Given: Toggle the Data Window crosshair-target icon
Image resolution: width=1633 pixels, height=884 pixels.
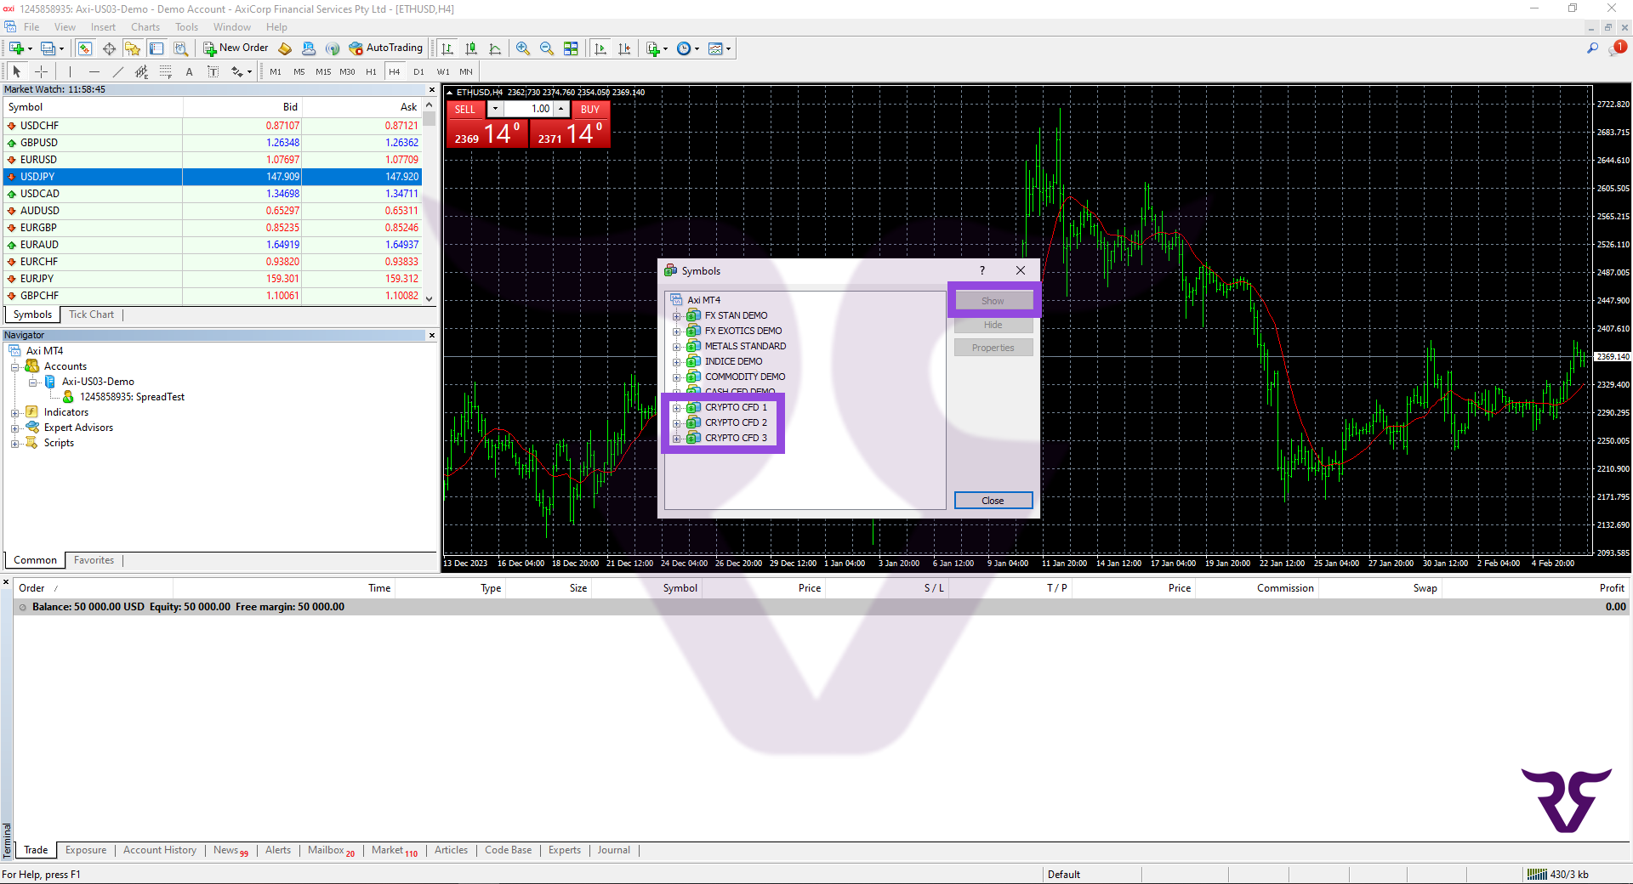Looking at the screenshot, I should click(x=109, y=48).
